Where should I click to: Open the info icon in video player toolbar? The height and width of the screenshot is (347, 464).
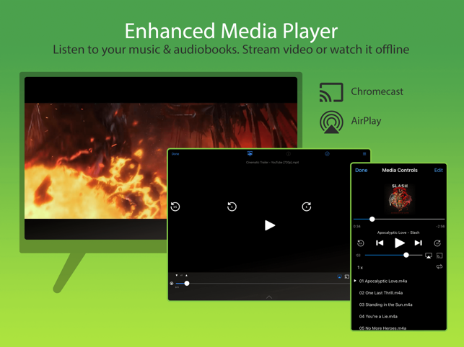point(288,154)
